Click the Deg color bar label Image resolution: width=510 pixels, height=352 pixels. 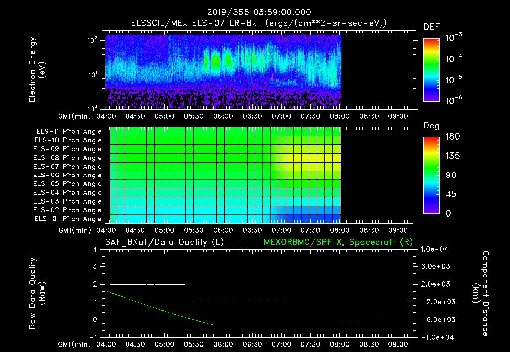[x=432, y=126]
